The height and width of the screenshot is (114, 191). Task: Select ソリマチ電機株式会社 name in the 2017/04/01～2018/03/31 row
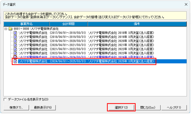[x=33, y=33]
